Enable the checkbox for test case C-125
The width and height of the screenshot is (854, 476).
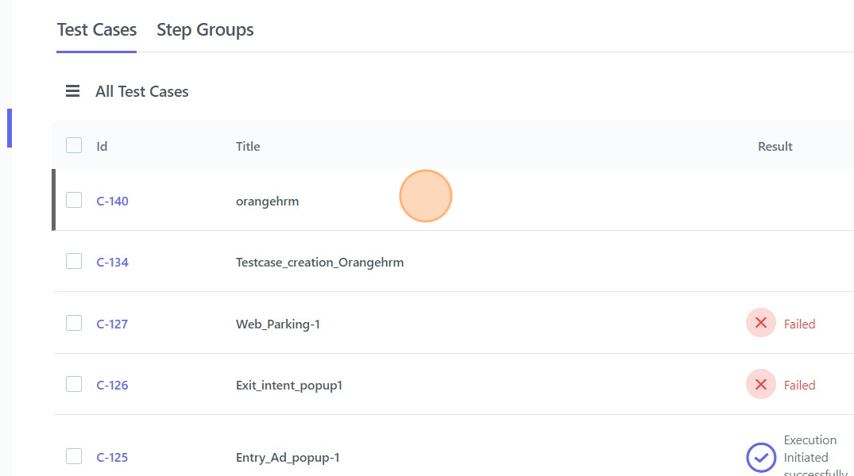[x=74, y=456]
